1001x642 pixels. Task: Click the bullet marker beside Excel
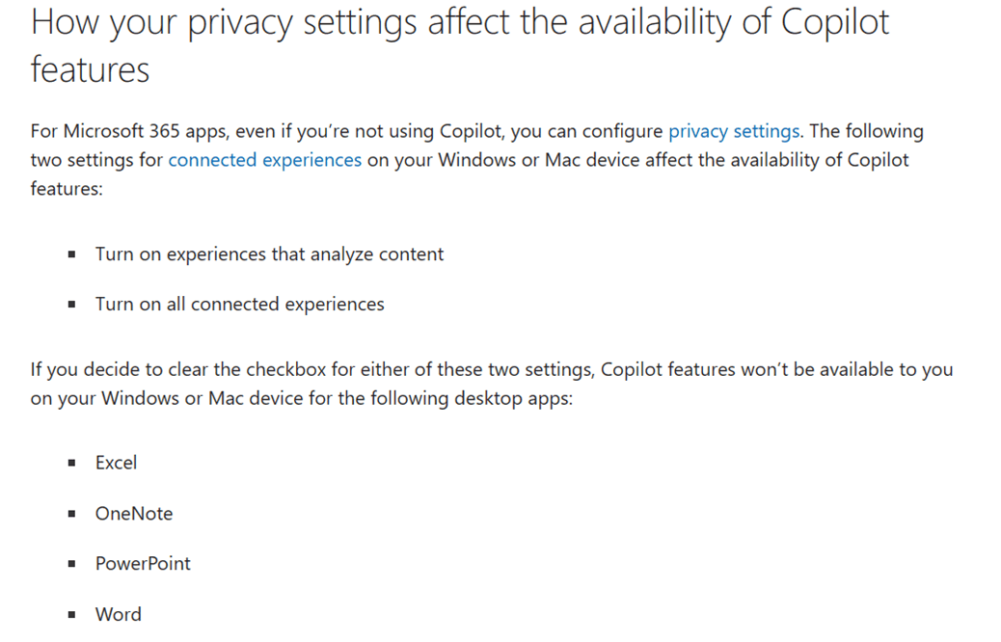72,464
